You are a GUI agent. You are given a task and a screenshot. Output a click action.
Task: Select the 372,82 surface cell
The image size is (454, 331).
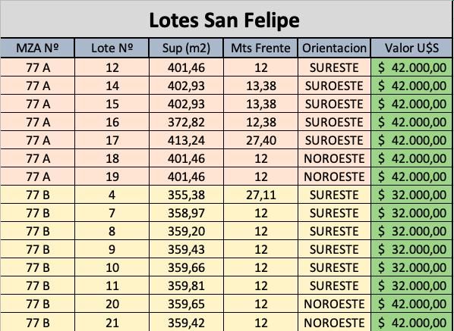pos(186,122)
